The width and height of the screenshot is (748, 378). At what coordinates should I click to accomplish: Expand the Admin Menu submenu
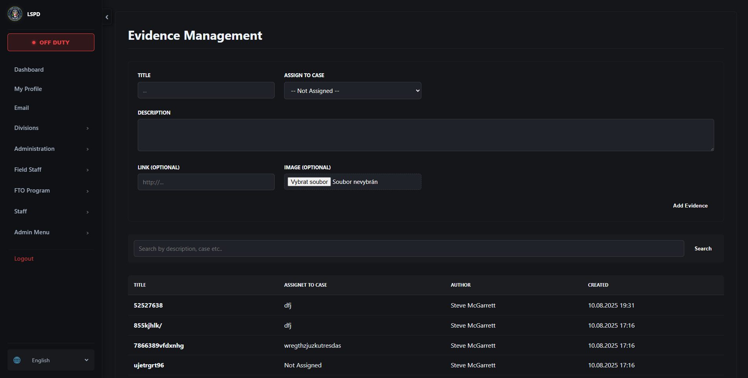coord(51,232)
